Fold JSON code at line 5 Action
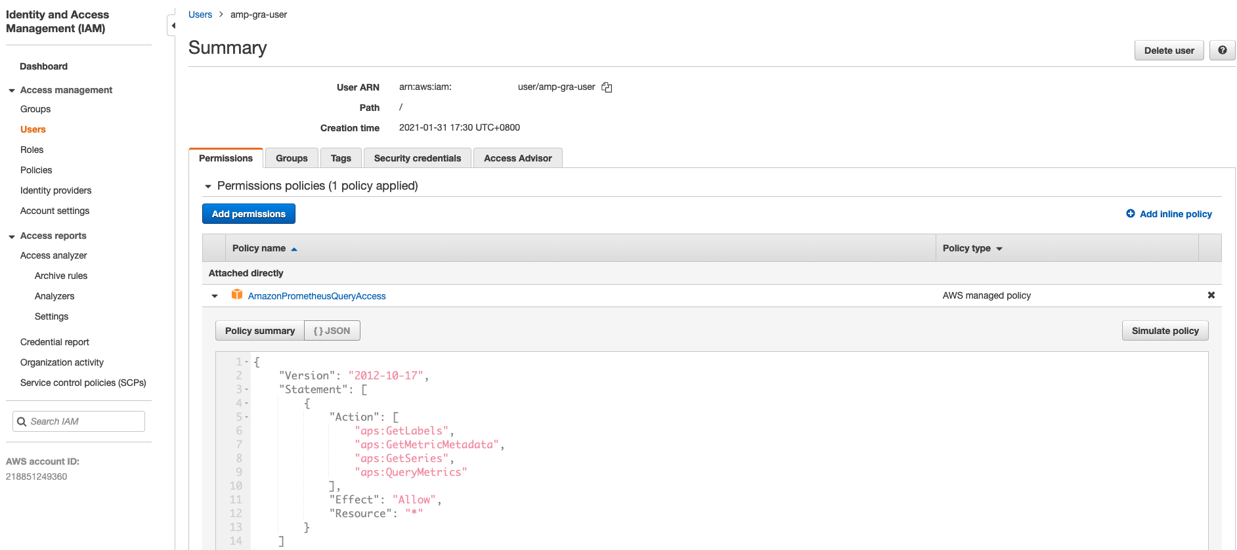This screenshot has width=1237, height=550. pyautogui.click(x=247, y=417)
